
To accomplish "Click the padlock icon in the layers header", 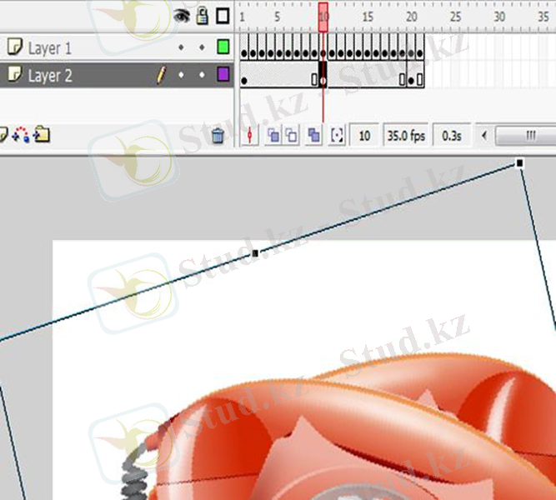I will (x=202, y=16).
